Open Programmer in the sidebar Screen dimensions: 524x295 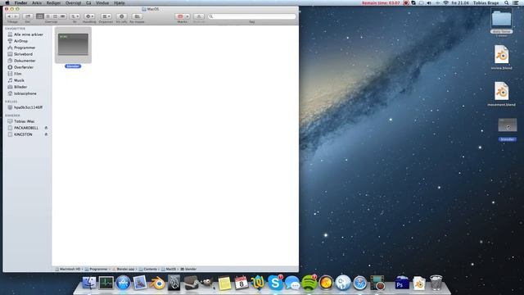25,48
